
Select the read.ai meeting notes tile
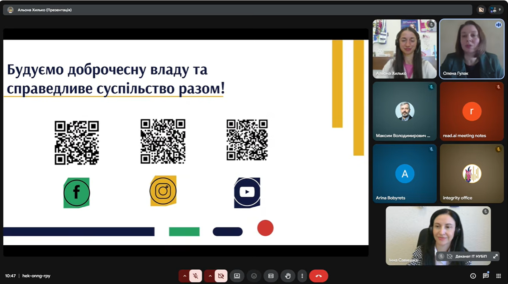click(472, 111)
